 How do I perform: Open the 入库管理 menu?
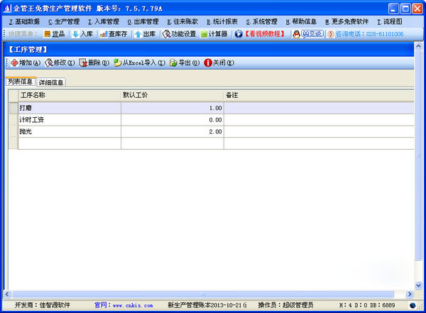click(x=103, y=22)
